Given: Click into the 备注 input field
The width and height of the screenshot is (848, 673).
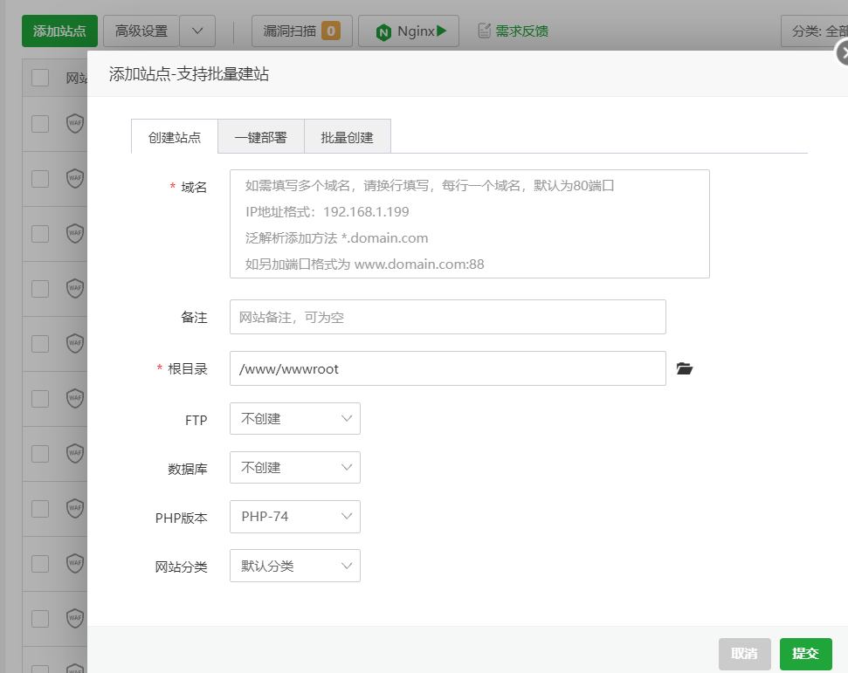Looking at the screenshot, I should point(447,317).
